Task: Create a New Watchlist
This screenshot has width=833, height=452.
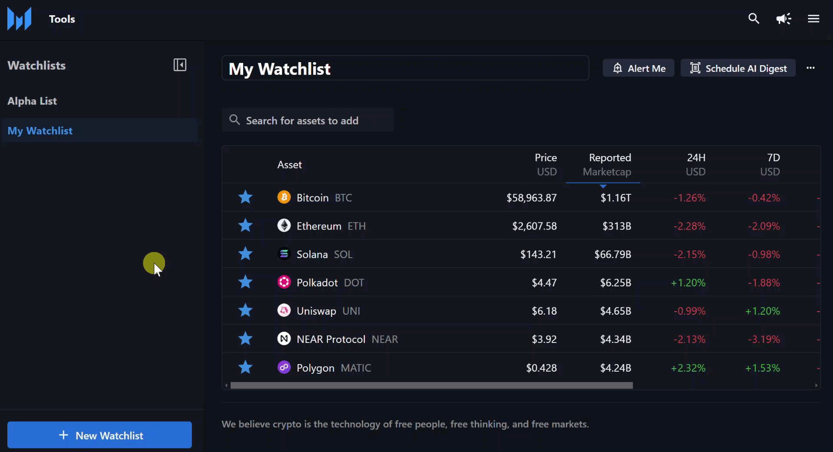Action: pos(99,435)
